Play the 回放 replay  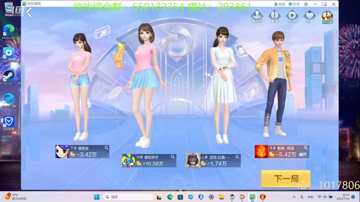coord(292,16)
